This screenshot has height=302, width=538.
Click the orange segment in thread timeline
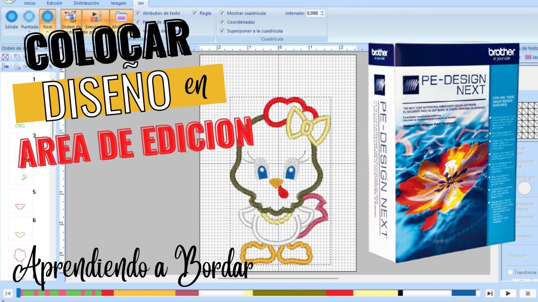pos(144,293)
